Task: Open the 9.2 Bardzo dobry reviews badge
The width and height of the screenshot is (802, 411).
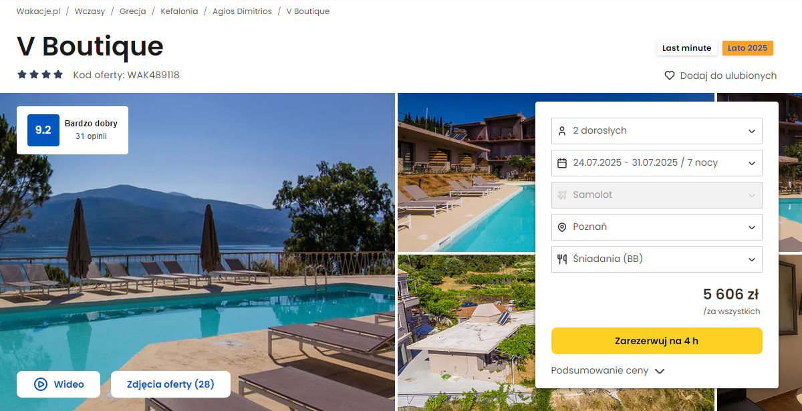Action: click(72, 130)
